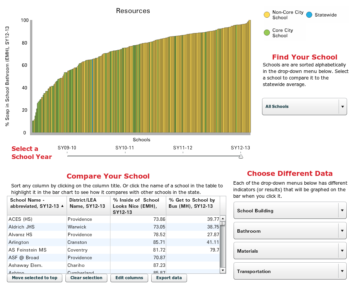Click the Edit columns button
The image size is (354, 288).
pos(129,278)
